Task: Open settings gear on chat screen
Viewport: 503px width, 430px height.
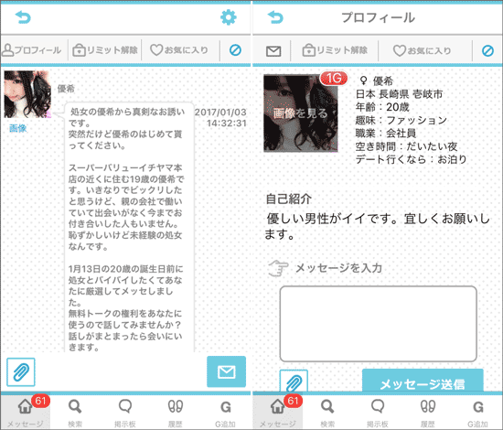Action: coord(229,17)
